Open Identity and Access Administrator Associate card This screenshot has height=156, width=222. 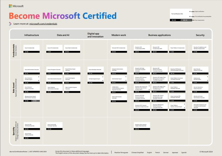200,98
